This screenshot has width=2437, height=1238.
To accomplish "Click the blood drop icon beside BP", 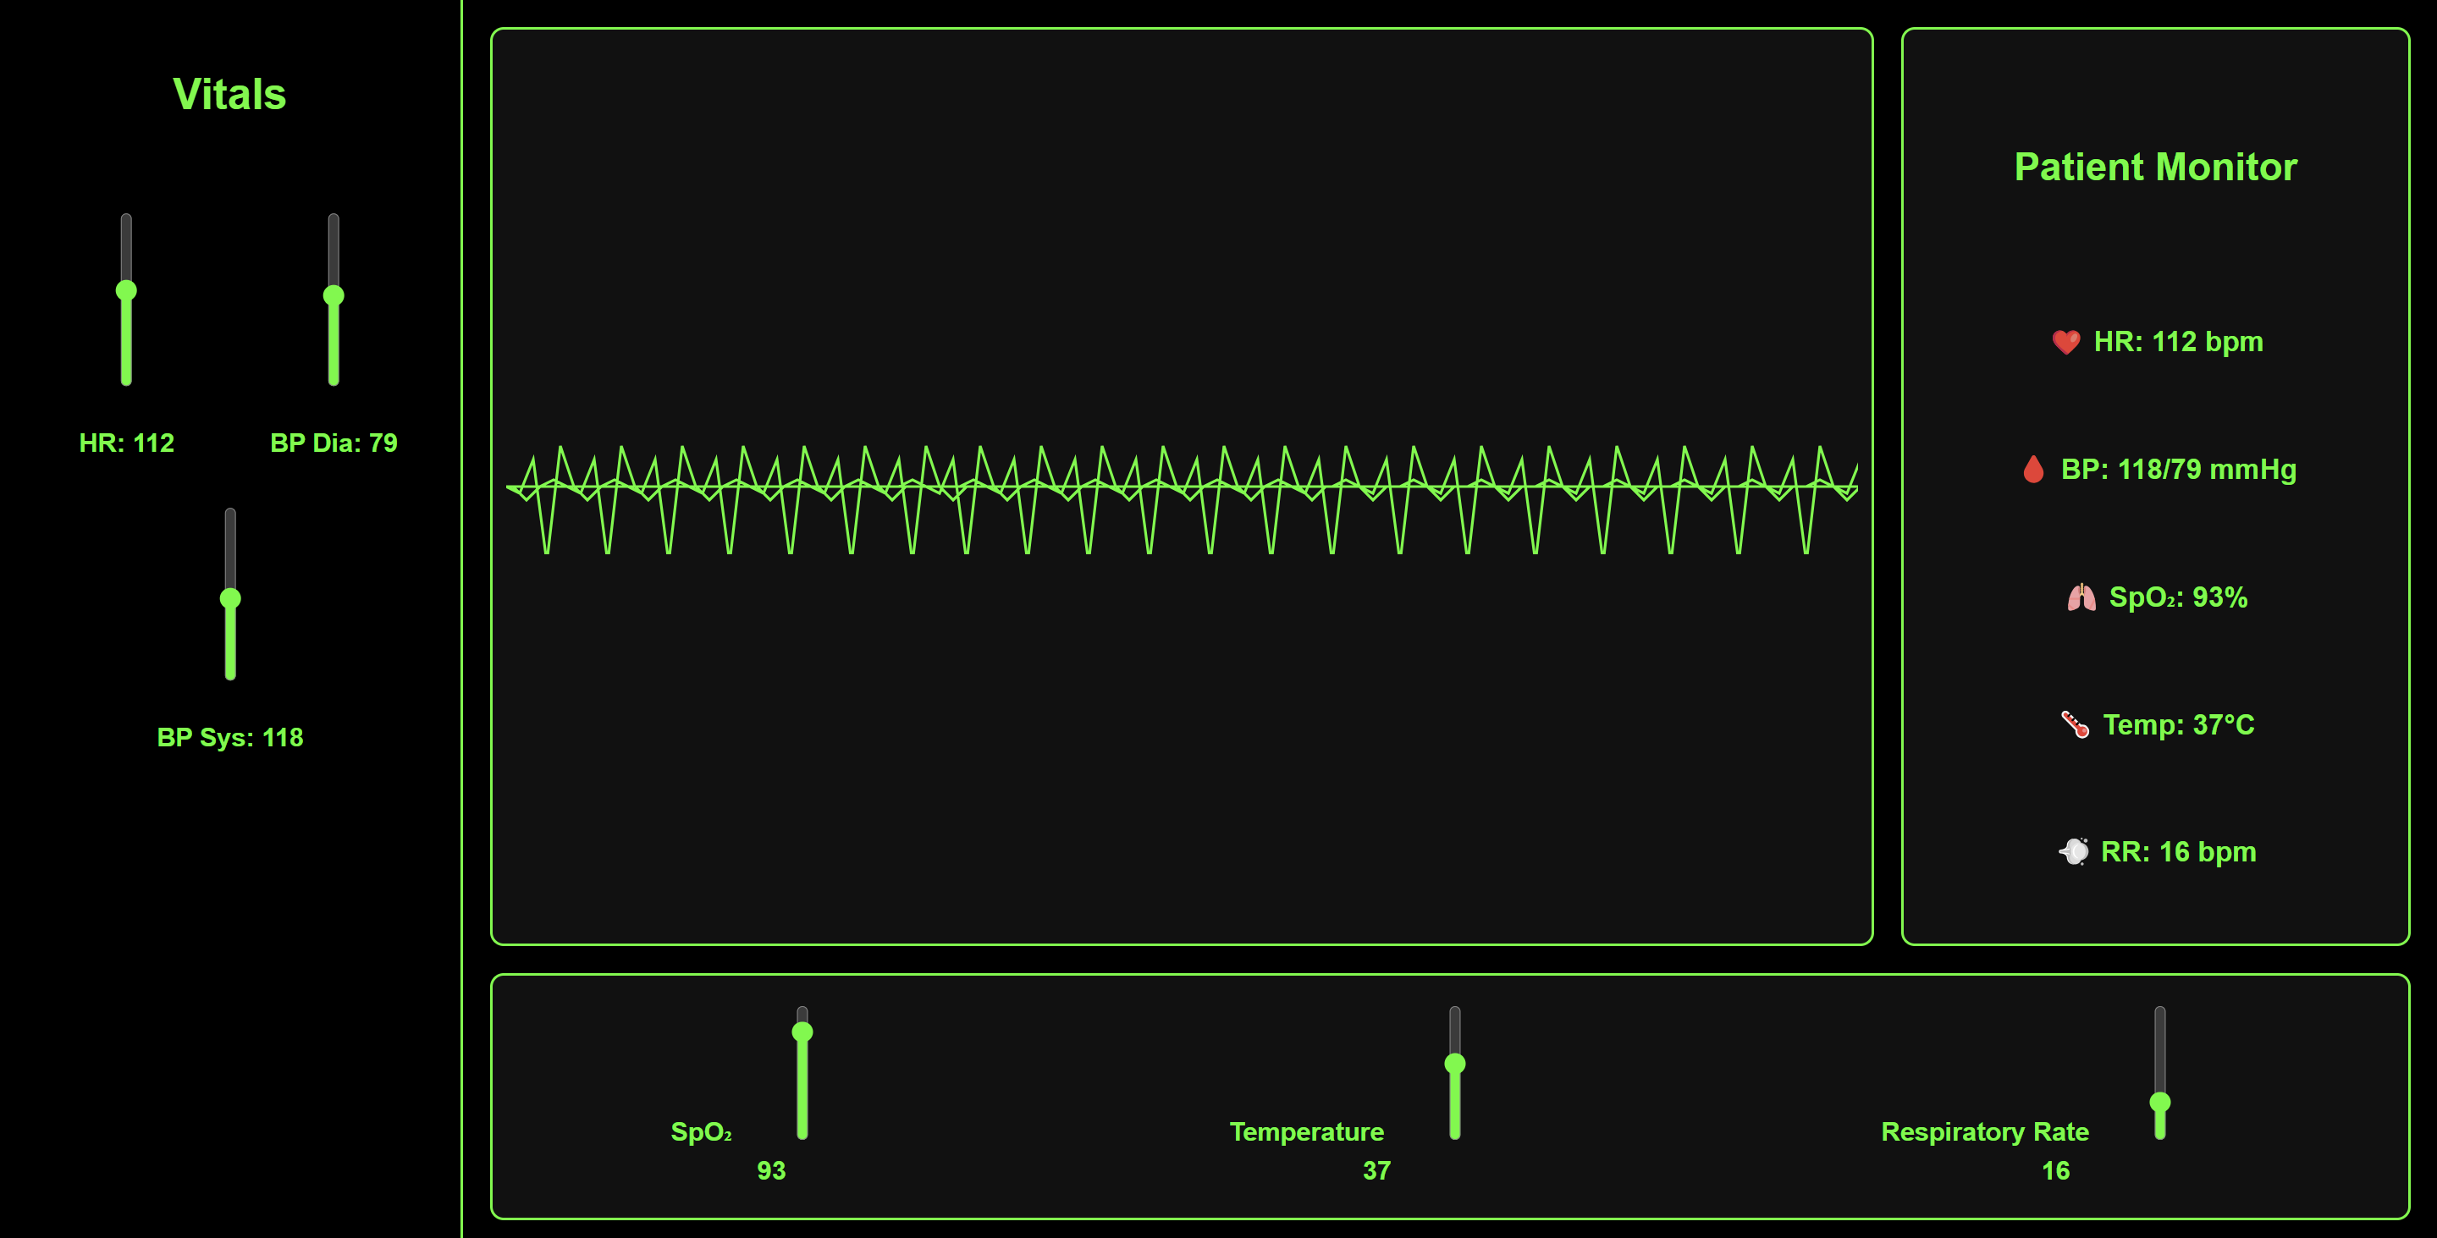I will pos(2033,469).
